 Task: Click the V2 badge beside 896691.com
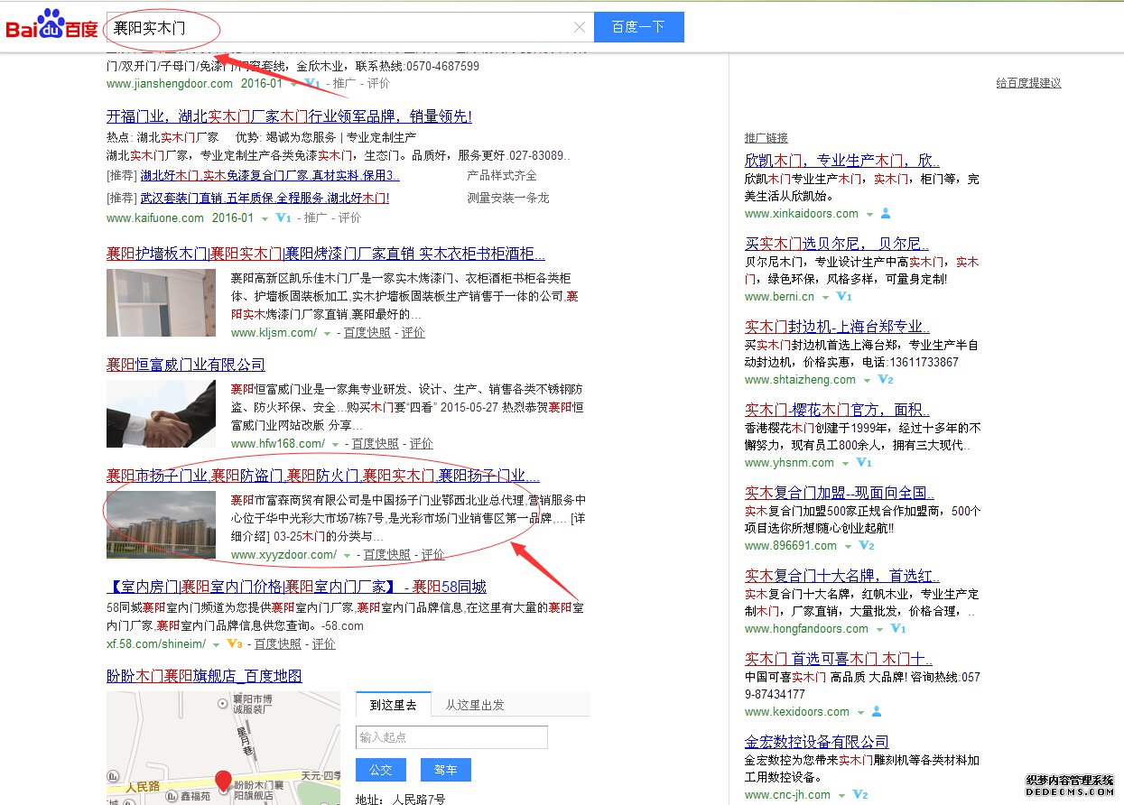(867, 545)
